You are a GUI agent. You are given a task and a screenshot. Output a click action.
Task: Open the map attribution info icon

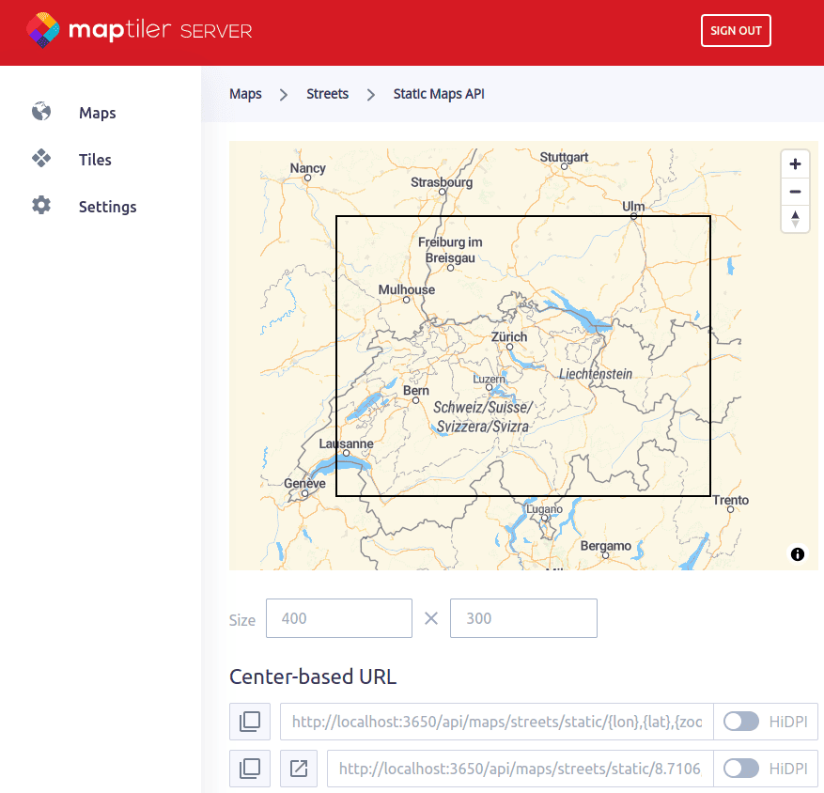point(797,554)
